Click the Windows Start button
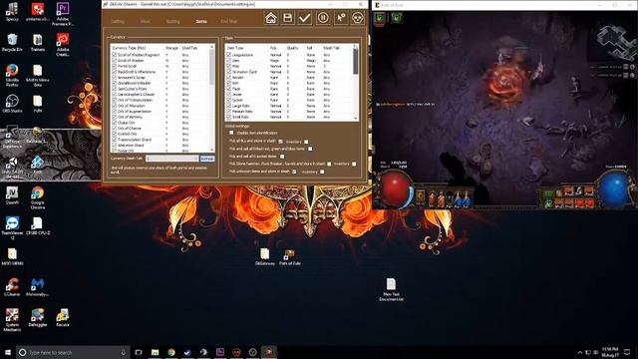 [8, 352]
